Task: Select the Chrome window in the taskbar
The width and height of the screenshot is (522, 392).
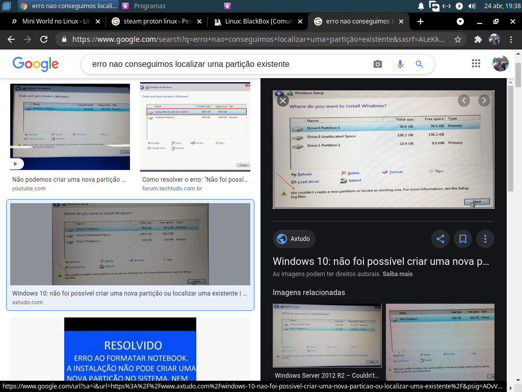Action: coord(68,6)
